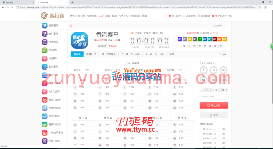Select the 50 chip
273x149 pixels.
coord(223,70)
